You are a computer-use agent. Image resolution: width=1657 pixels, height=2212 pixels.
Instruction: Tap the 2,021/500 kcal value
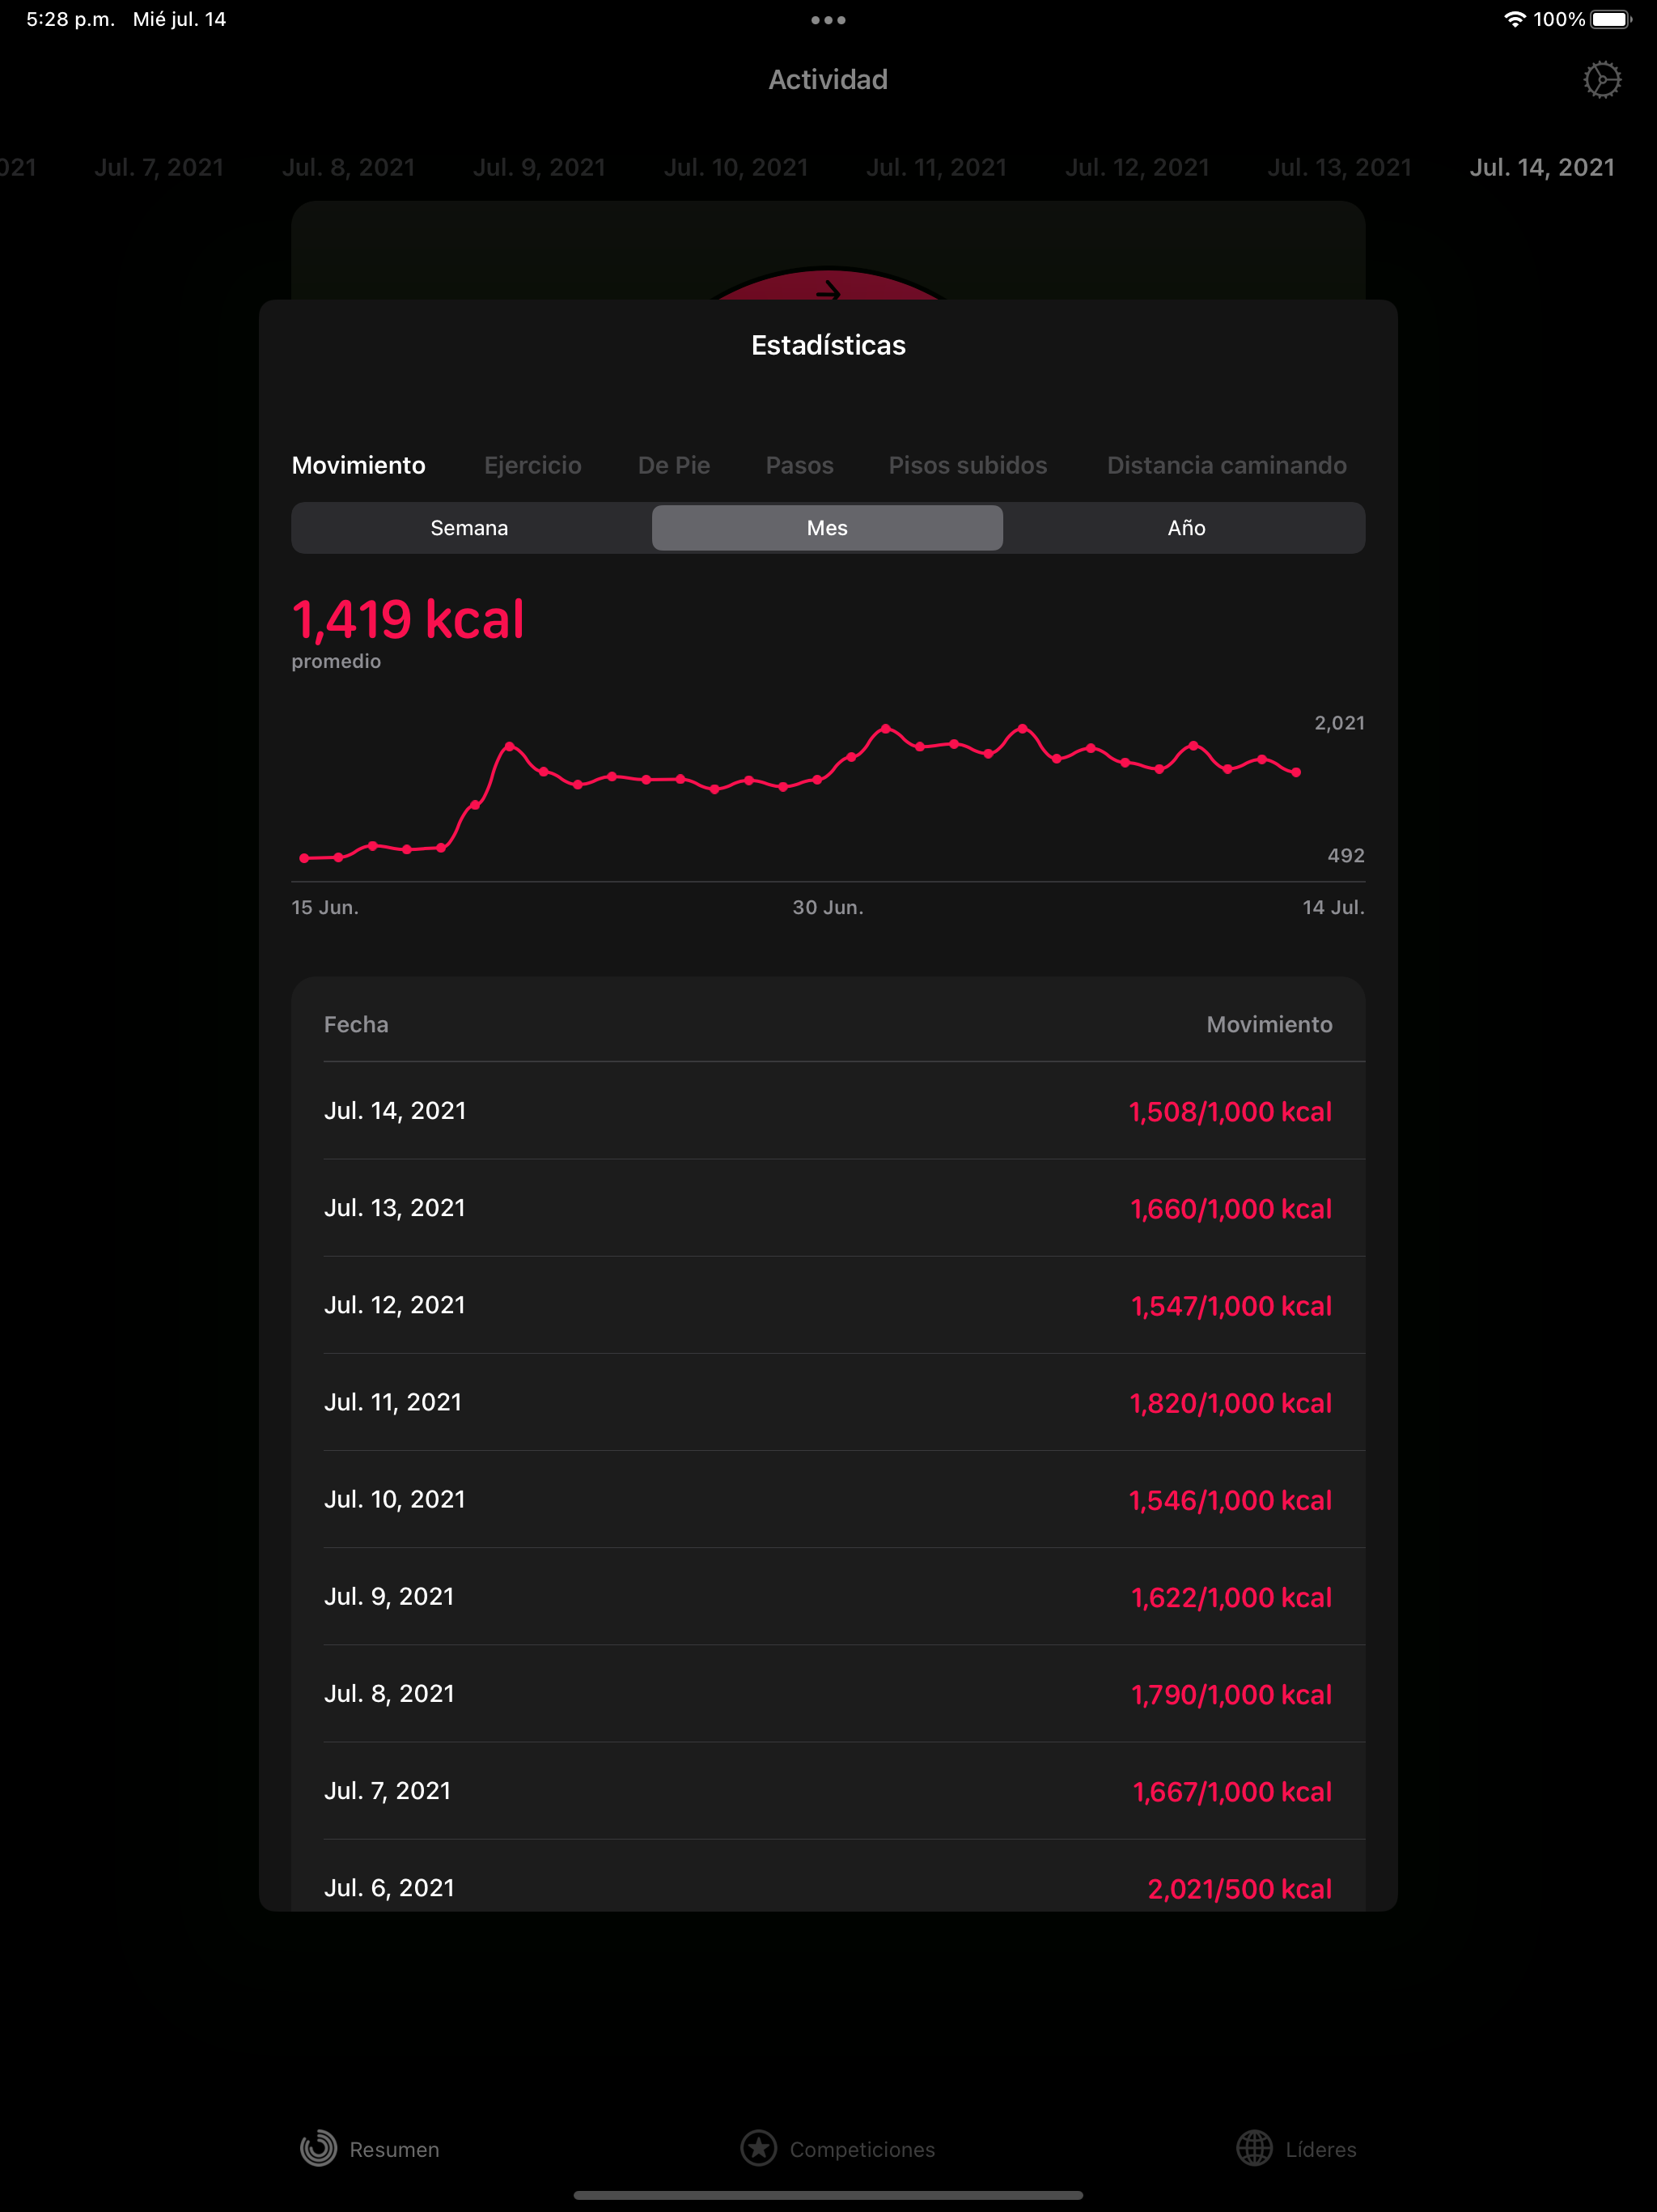1240,1887
